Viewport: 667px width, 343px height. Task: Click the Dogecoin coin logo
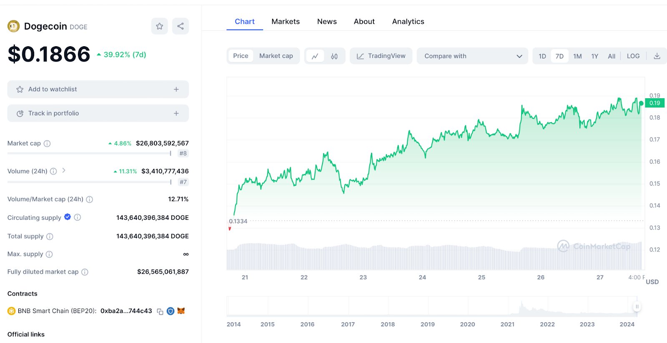(14, 26)
